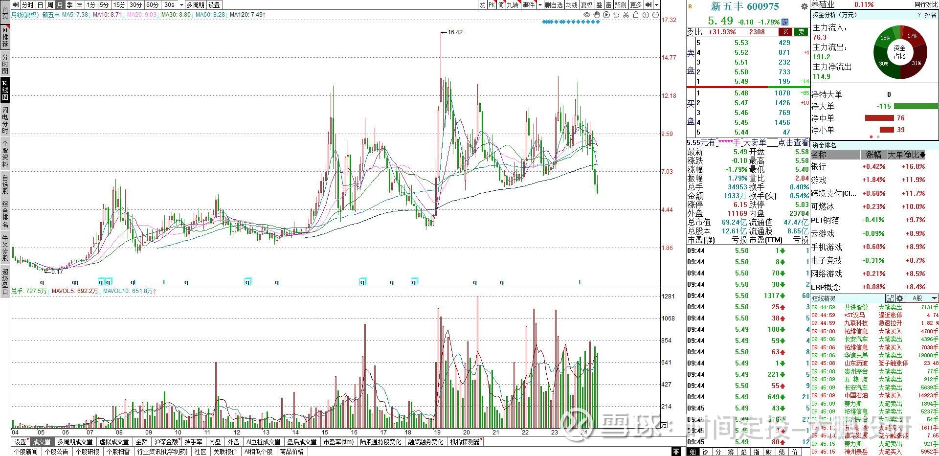Open 分时图 in left sidebar
The width and height of the screenshot is (939, 456).
tap(5, 64)
